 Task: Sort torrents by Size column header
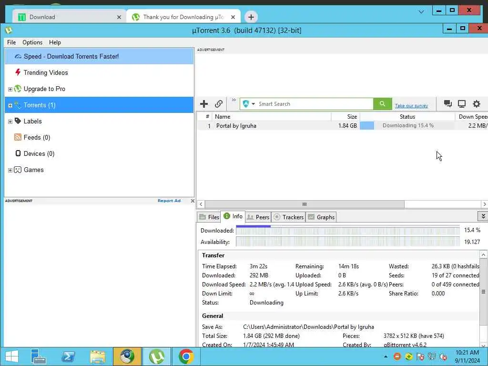point(346,116)
